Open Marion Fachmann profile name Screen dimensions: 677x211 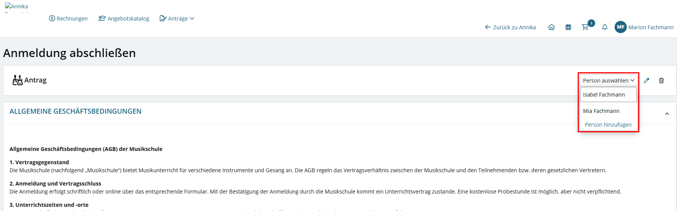tap(651, 27)
